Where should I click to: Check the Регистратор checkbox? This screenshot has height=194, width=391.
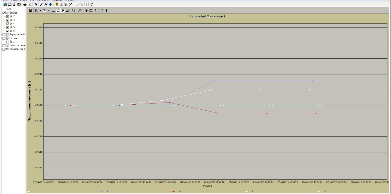(4, 49)
